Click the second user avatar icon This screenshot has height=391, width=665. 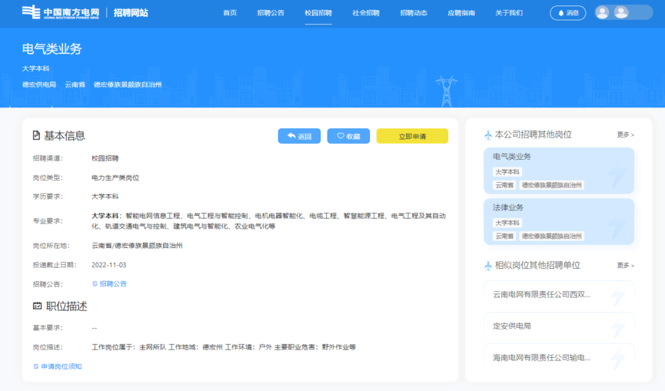[621, 12]
